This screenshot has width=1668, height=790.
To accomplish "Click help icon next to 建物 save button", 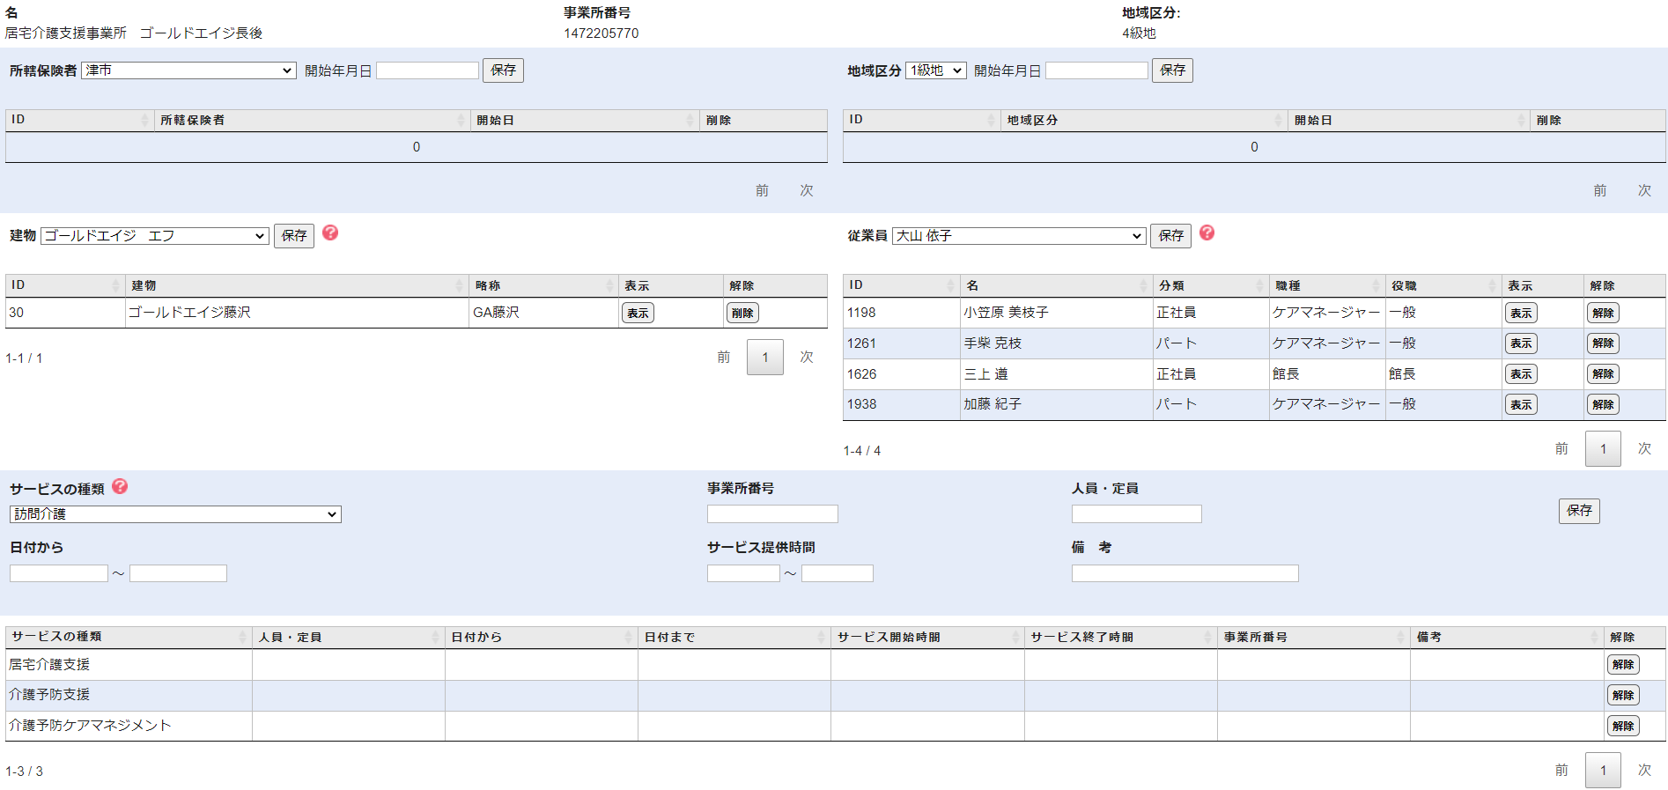I will pos(330,233).
